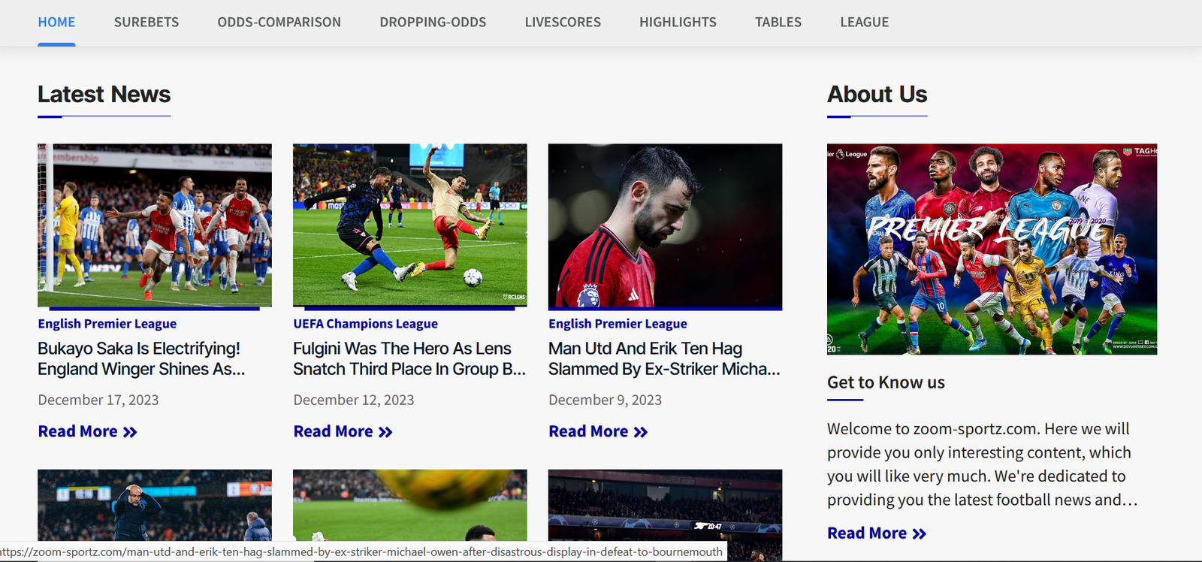Open English Premier League category above Saka article
This screenshot has height=562, width=1202.
(107, 324)
